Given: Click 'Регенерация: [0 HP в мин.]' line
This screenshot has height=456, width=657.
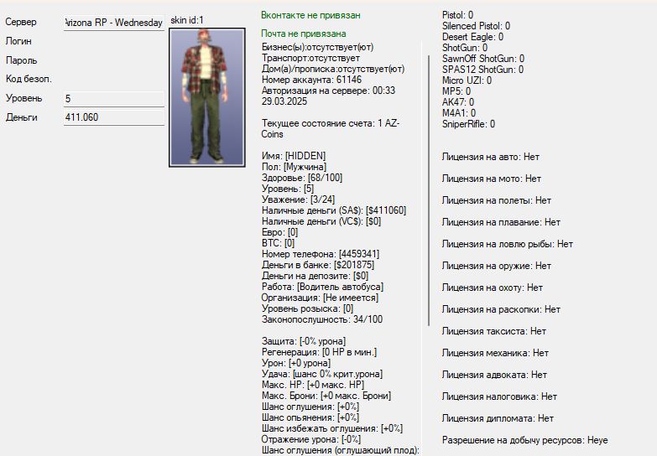Looking at the screenshot, I should pyautogui.click(x=319, y=352).
